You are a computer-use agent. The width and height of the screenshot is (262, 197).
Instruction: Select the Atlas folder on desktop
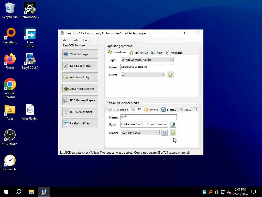click(10, 112)
